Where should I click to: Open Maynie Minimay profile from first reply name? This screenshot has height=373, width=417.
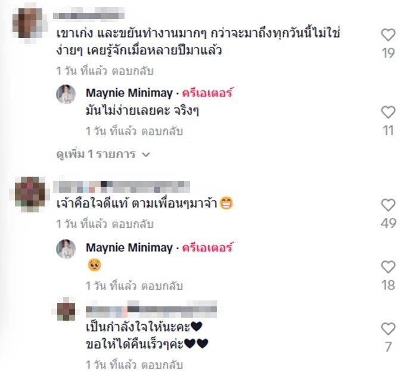[x=129, y=93]
